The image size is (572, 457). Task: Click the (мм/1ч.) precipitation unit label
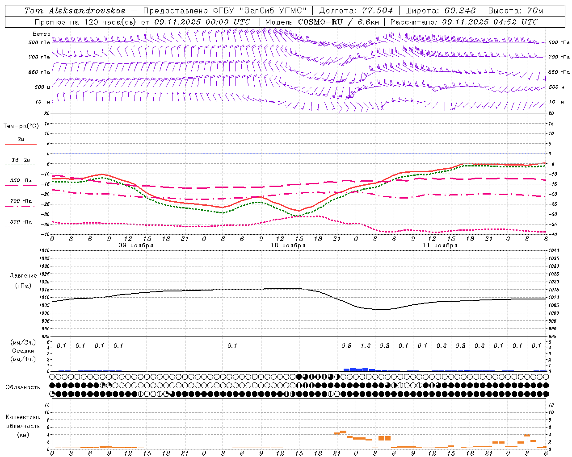coord(23,359)
